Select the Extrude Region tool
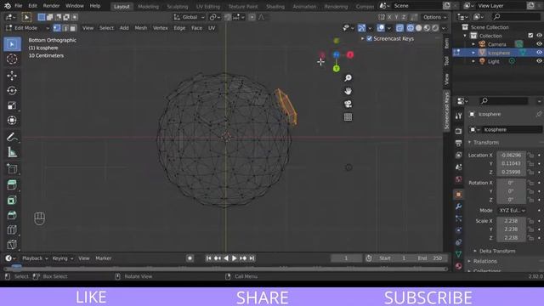Screen dimensions: 544x306 click(12, 185)
